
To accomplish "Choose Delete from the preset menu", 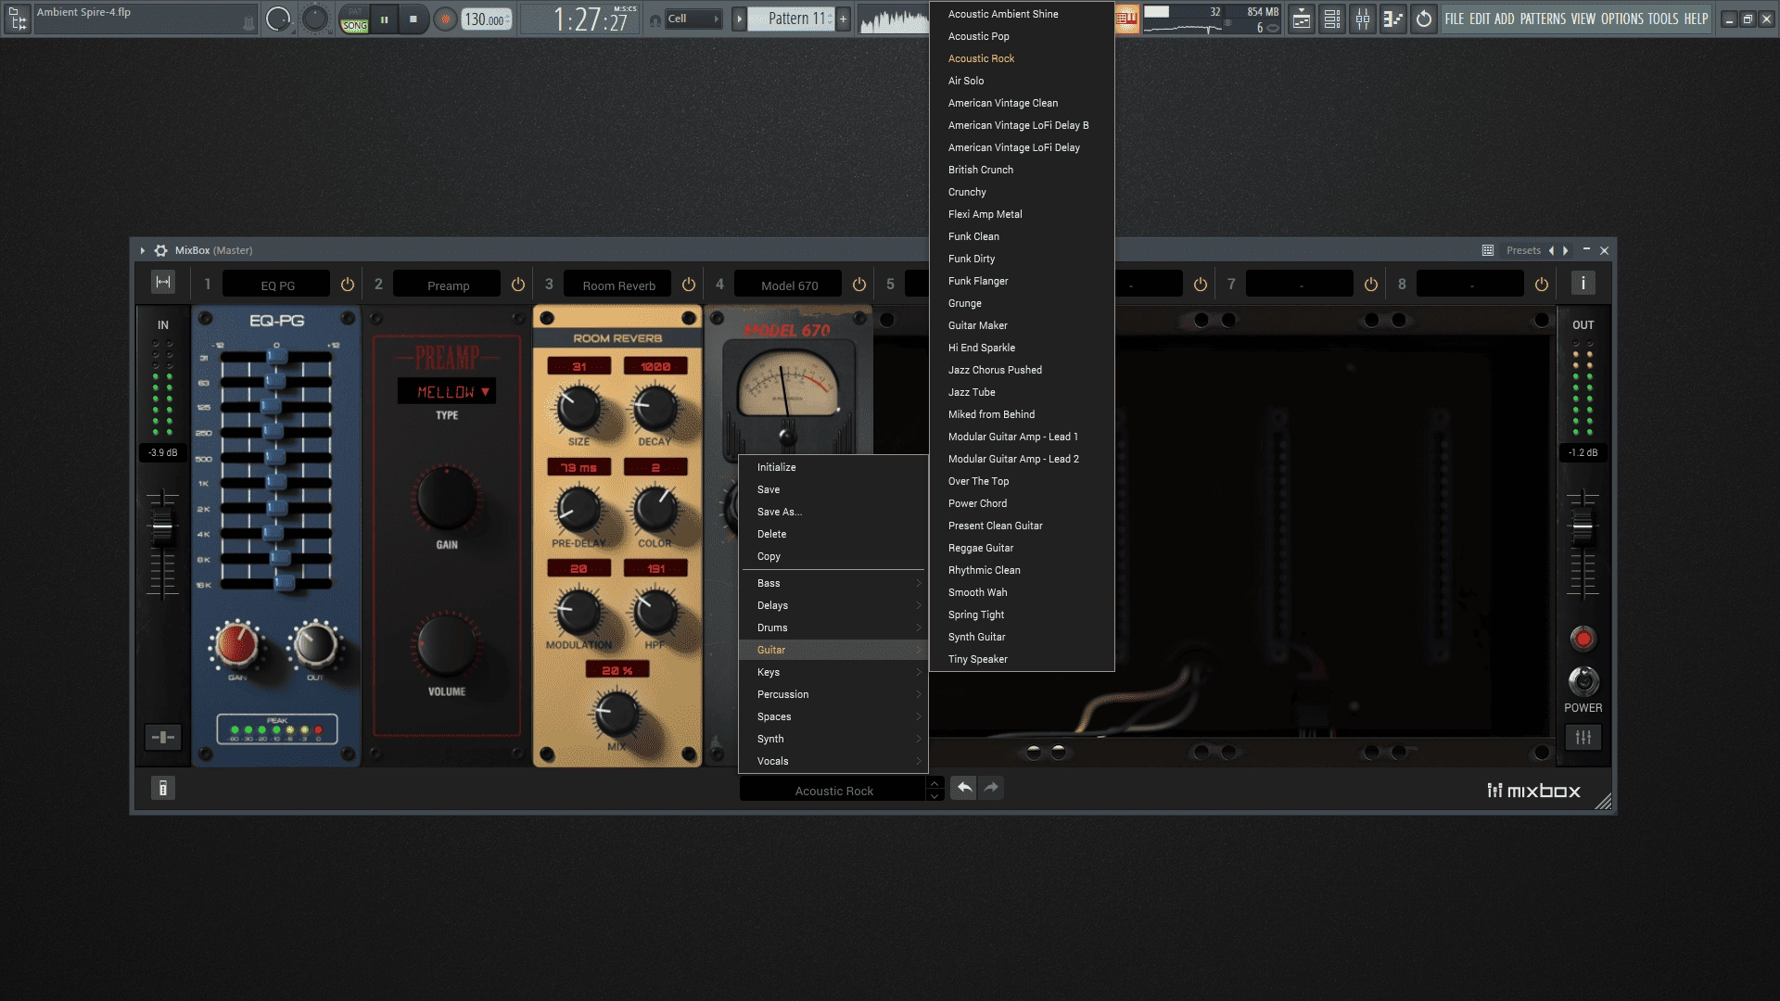I will [x=833, y=534].
